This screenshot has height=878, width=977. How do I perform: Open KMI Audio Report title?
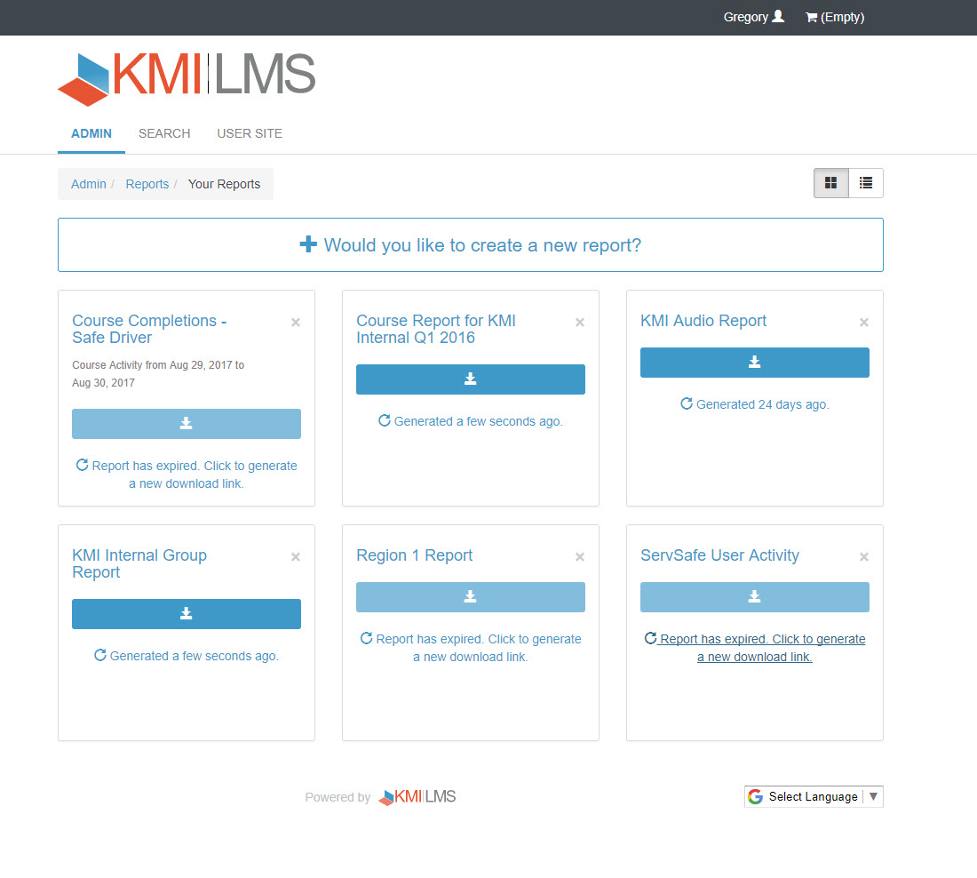[x=703, y=321]
